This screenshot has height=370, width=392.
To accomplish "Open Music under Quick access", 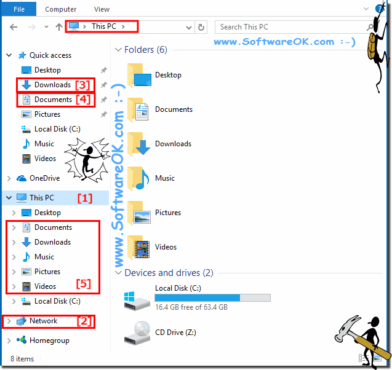I will click(x=44, y=144).
